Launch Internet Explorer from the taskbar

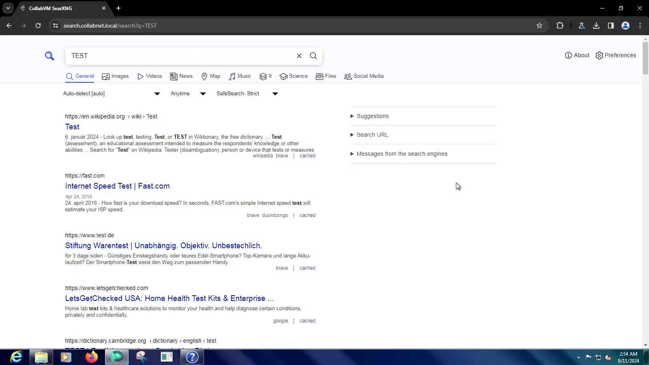(16, 357)
